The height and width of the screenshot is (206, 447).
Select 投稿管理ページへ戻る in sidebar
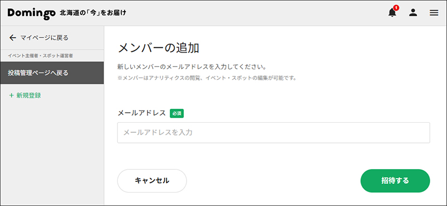[52, 73]
